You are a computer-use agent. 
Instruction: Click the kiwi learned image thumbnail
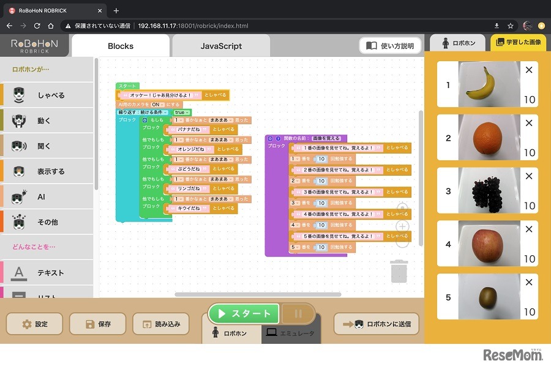tap(489, 296)
